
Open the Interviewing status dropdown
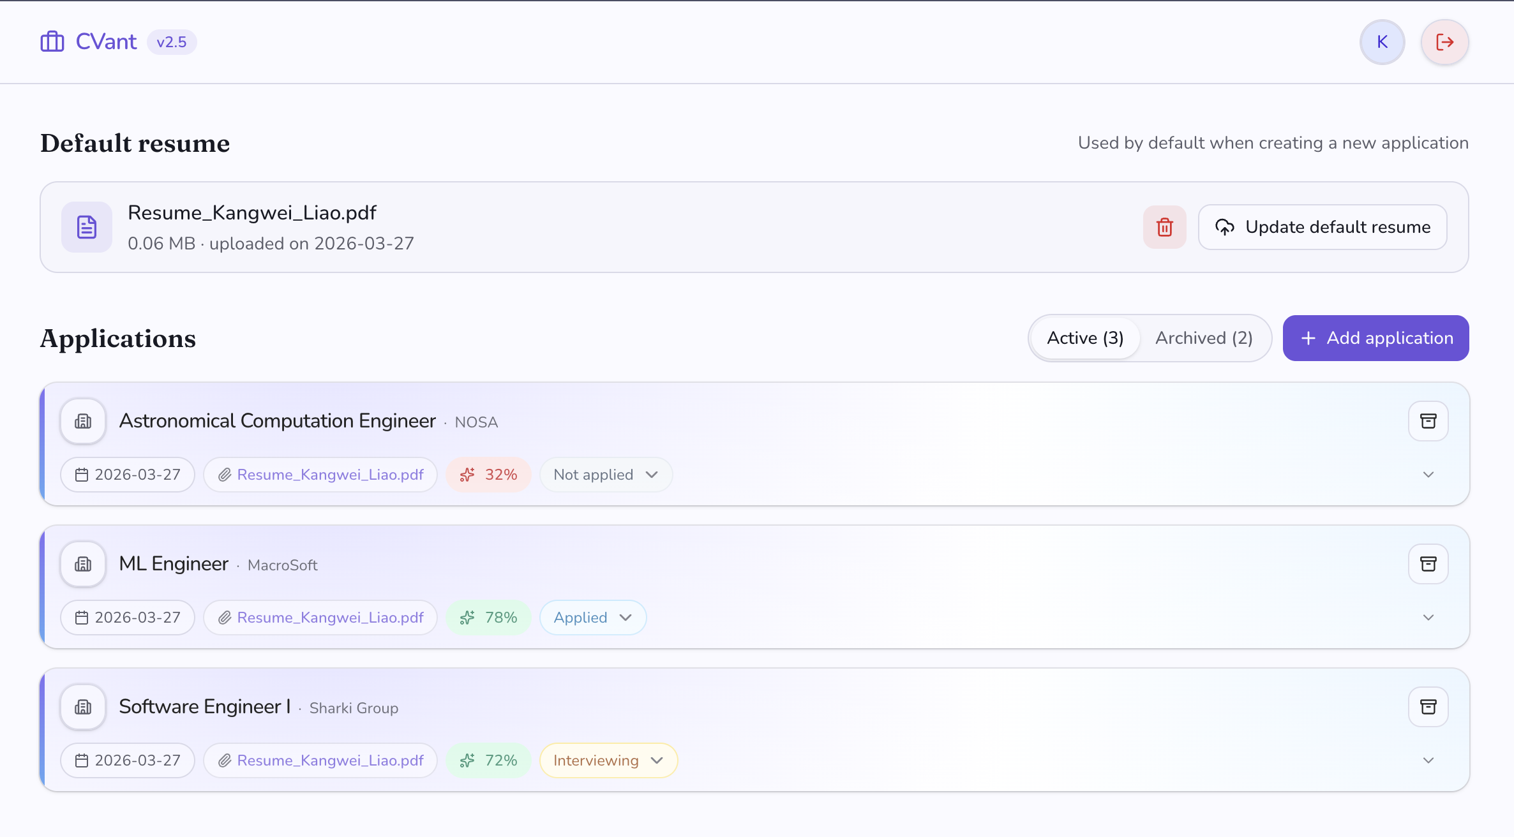pos(608,760)
